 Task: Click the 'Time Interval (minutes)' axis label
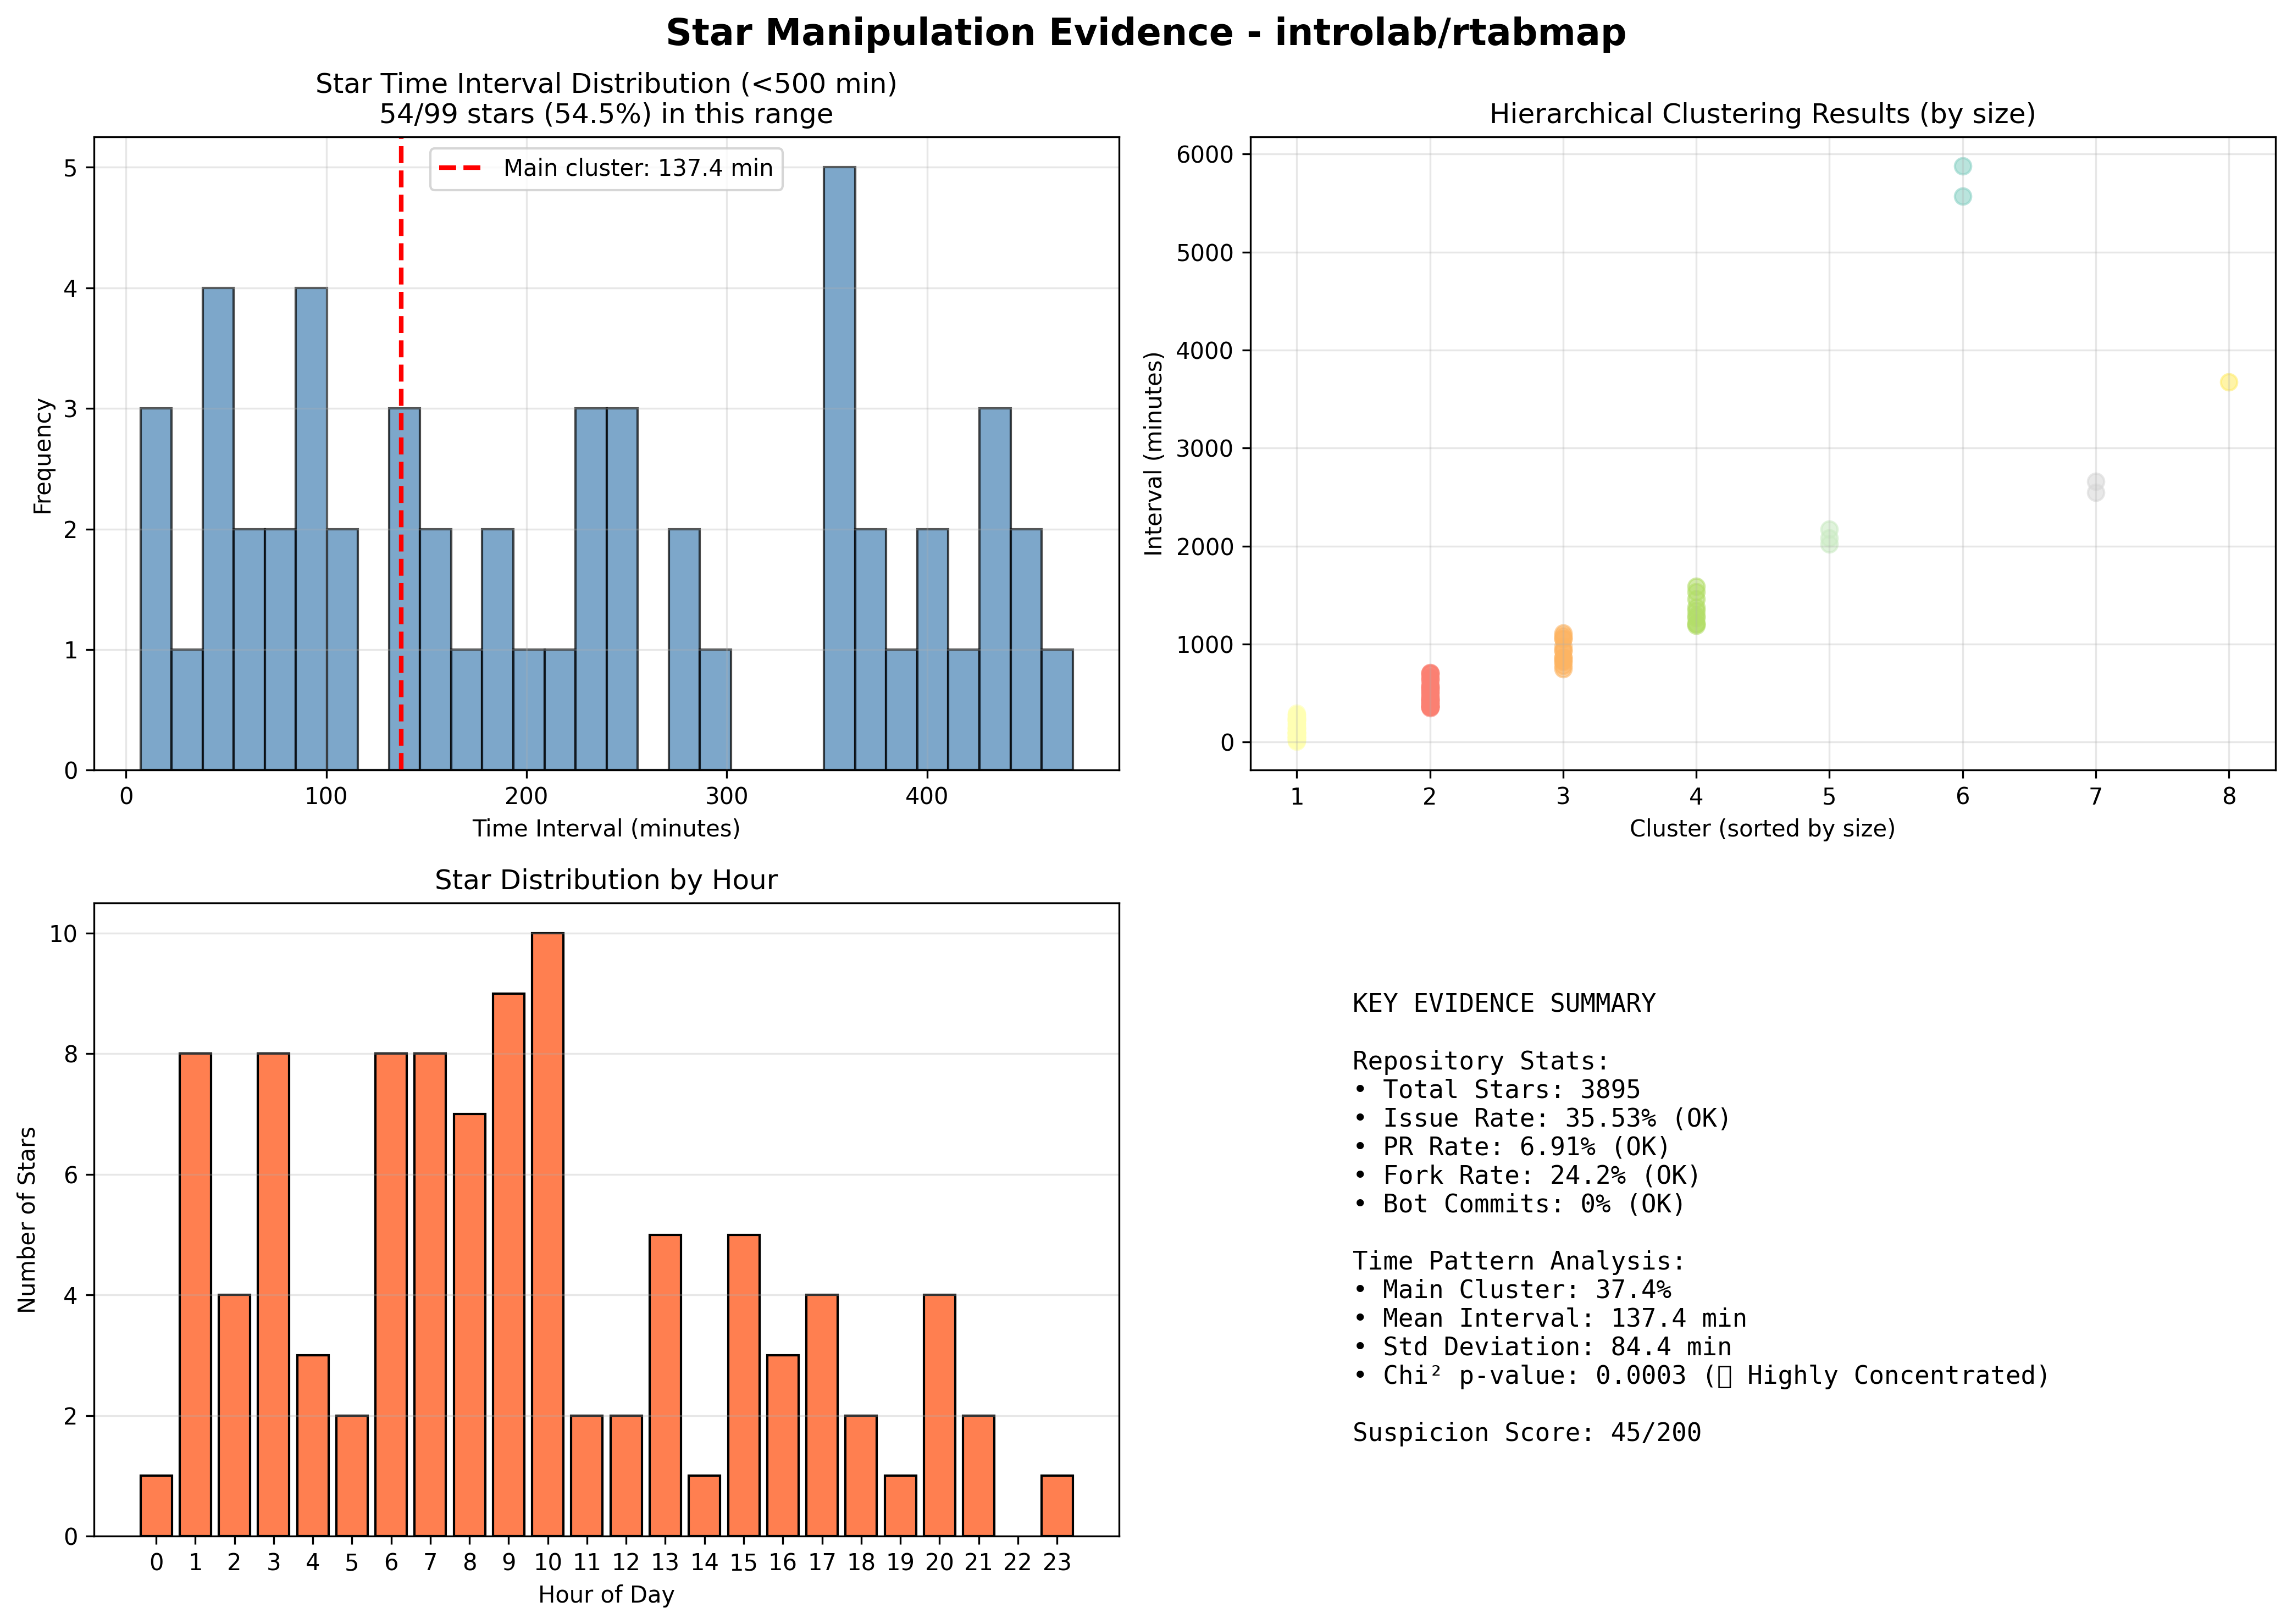coord(606,828)
